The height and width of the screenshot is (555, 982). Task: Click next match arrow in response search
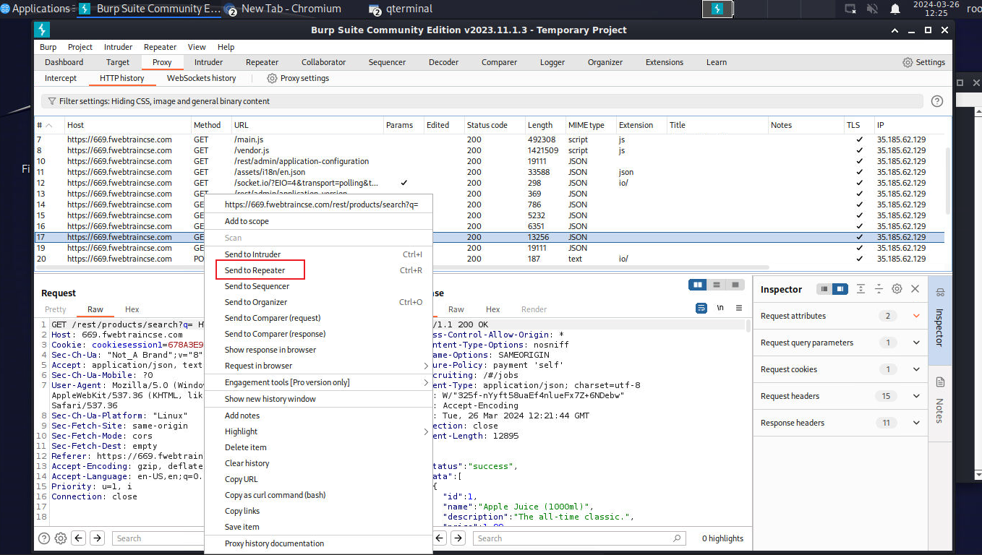(x=458, y=538)
